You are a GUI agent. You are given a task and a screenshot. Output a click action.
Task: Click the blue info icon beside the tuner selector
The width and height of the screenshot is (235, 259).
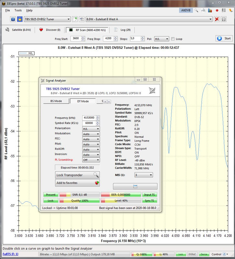pyautogui.click(x=13, y=19)
